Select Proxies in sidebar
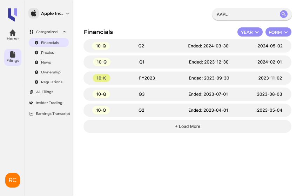The width and height of the screenshot is (303, 196). (47, 53)
